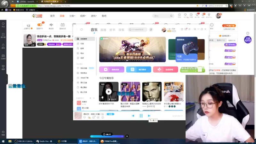Download the currently playing song icon
The width and height of the screenshot is (256, 144).
tap(89, 117)
